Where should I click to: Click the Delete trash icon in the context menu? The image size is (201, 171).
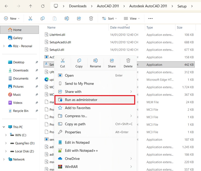128,63
